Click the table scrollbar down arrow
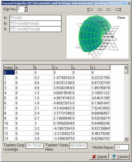This screenshot has width=132, height=162. click(126, 139)
